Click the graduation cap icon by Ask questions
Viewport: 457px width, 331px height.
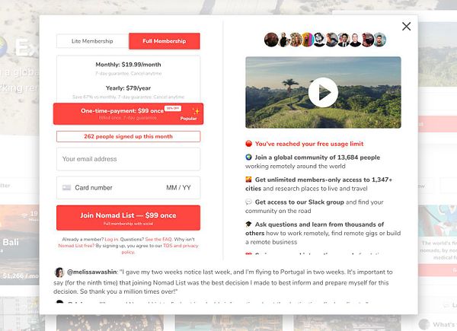[248, 224]
